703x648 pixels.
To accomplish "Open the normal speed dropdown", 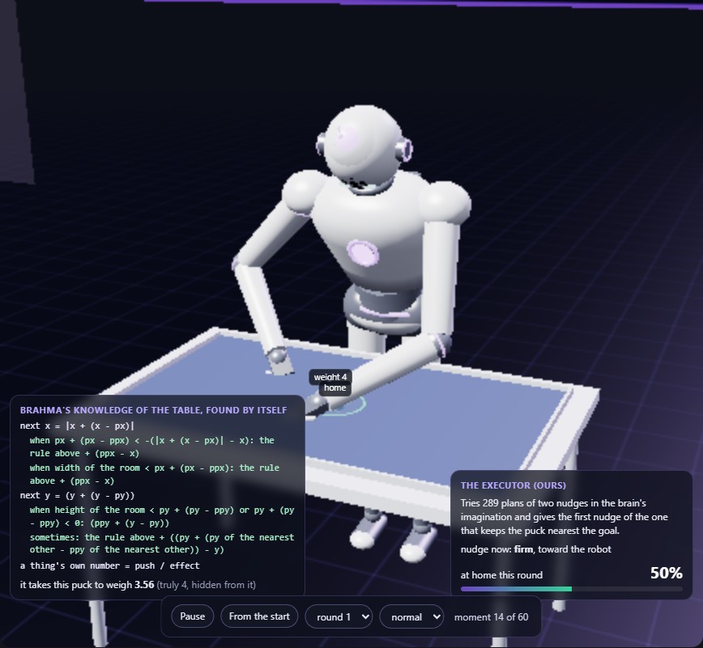I will 411,616.
